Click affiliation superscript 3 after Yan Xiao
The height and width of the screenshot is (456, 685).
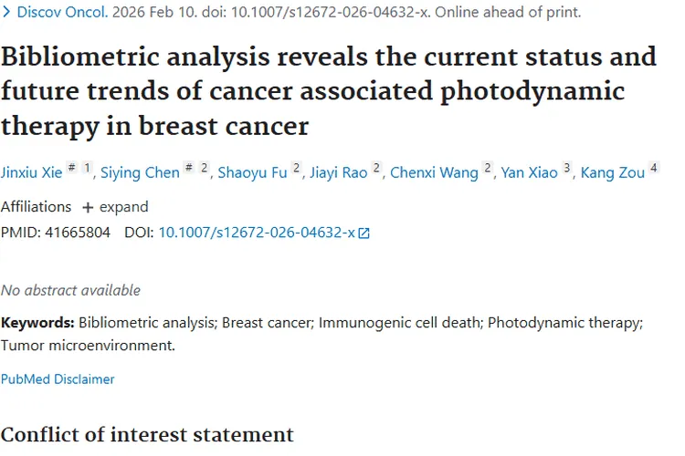click(567, 168)
